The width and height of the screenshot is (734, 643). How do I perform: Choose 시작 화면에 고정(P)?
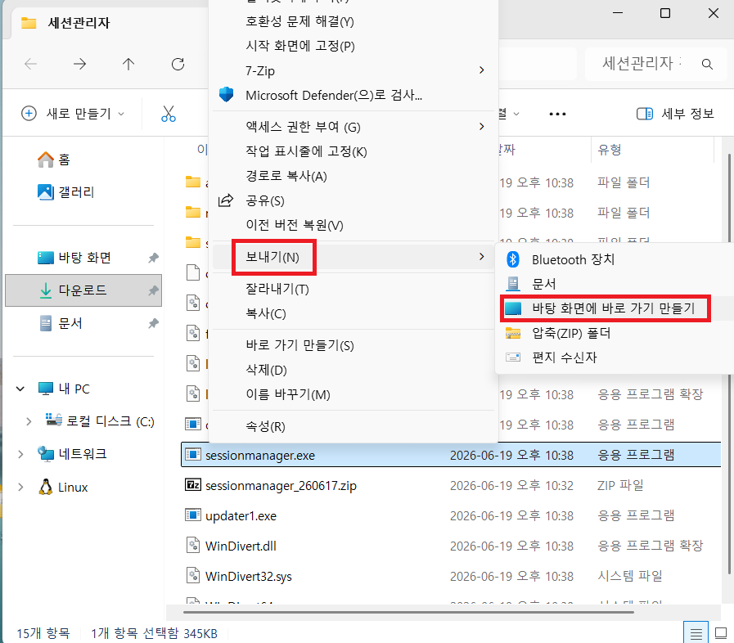pos(353,46)
